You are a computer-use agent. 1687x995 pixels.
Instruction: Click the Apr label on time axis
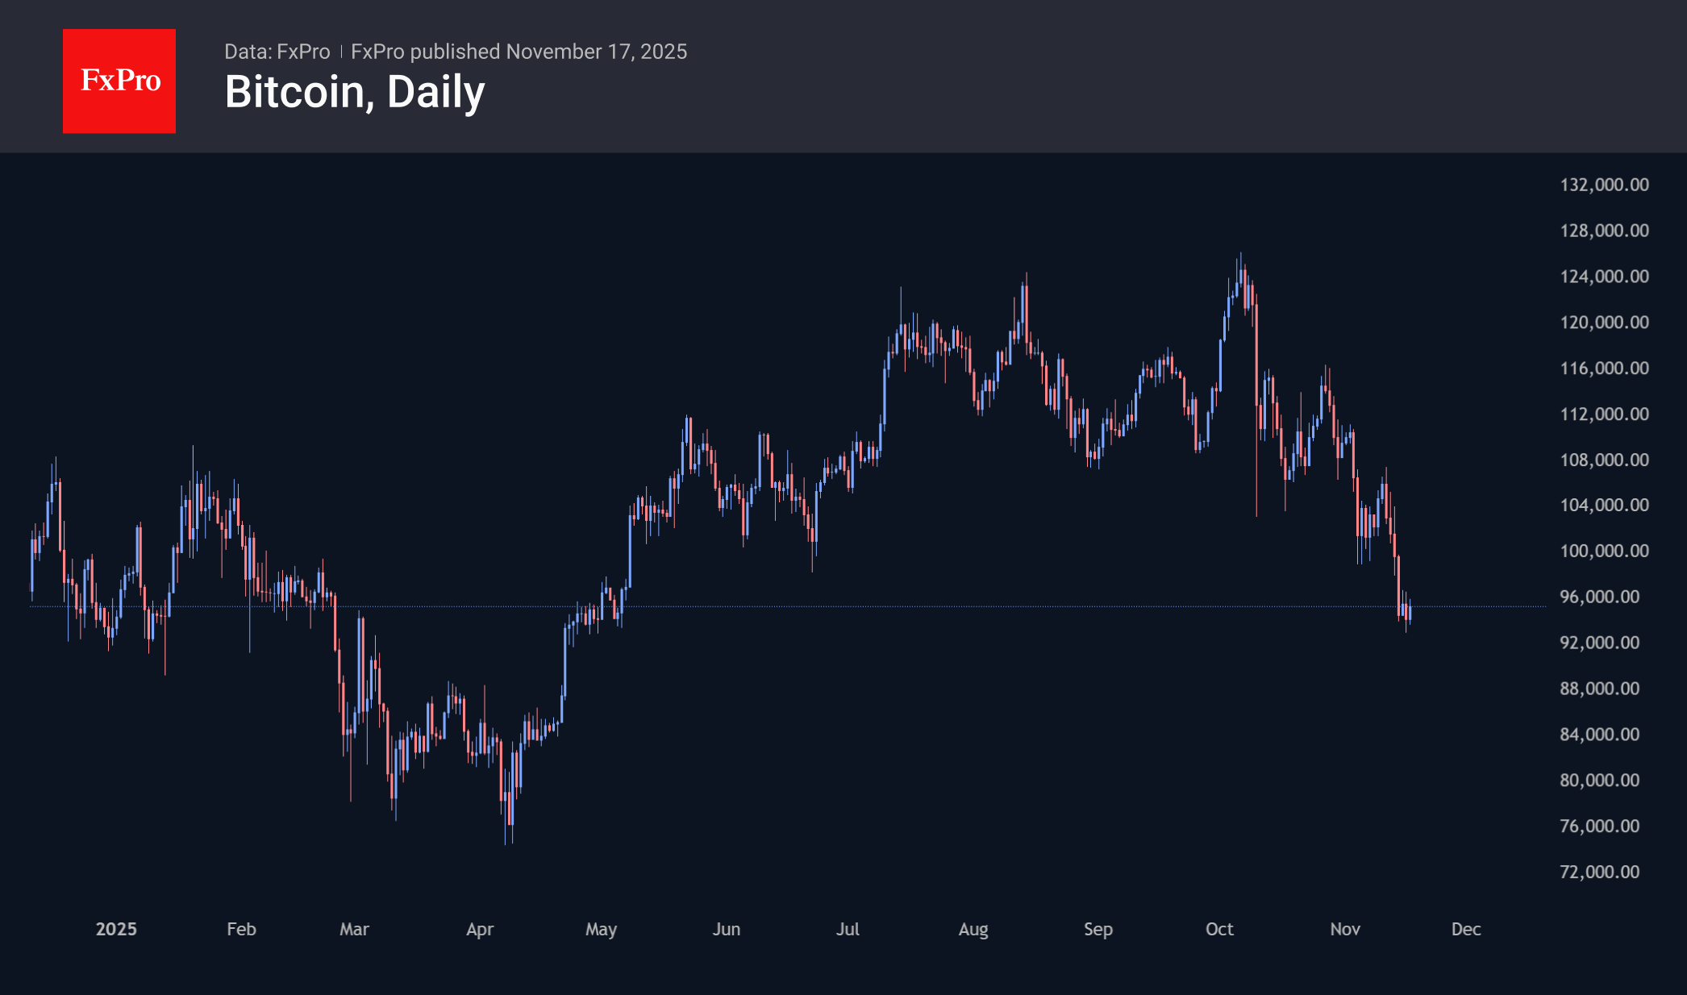tap(480, 929)
